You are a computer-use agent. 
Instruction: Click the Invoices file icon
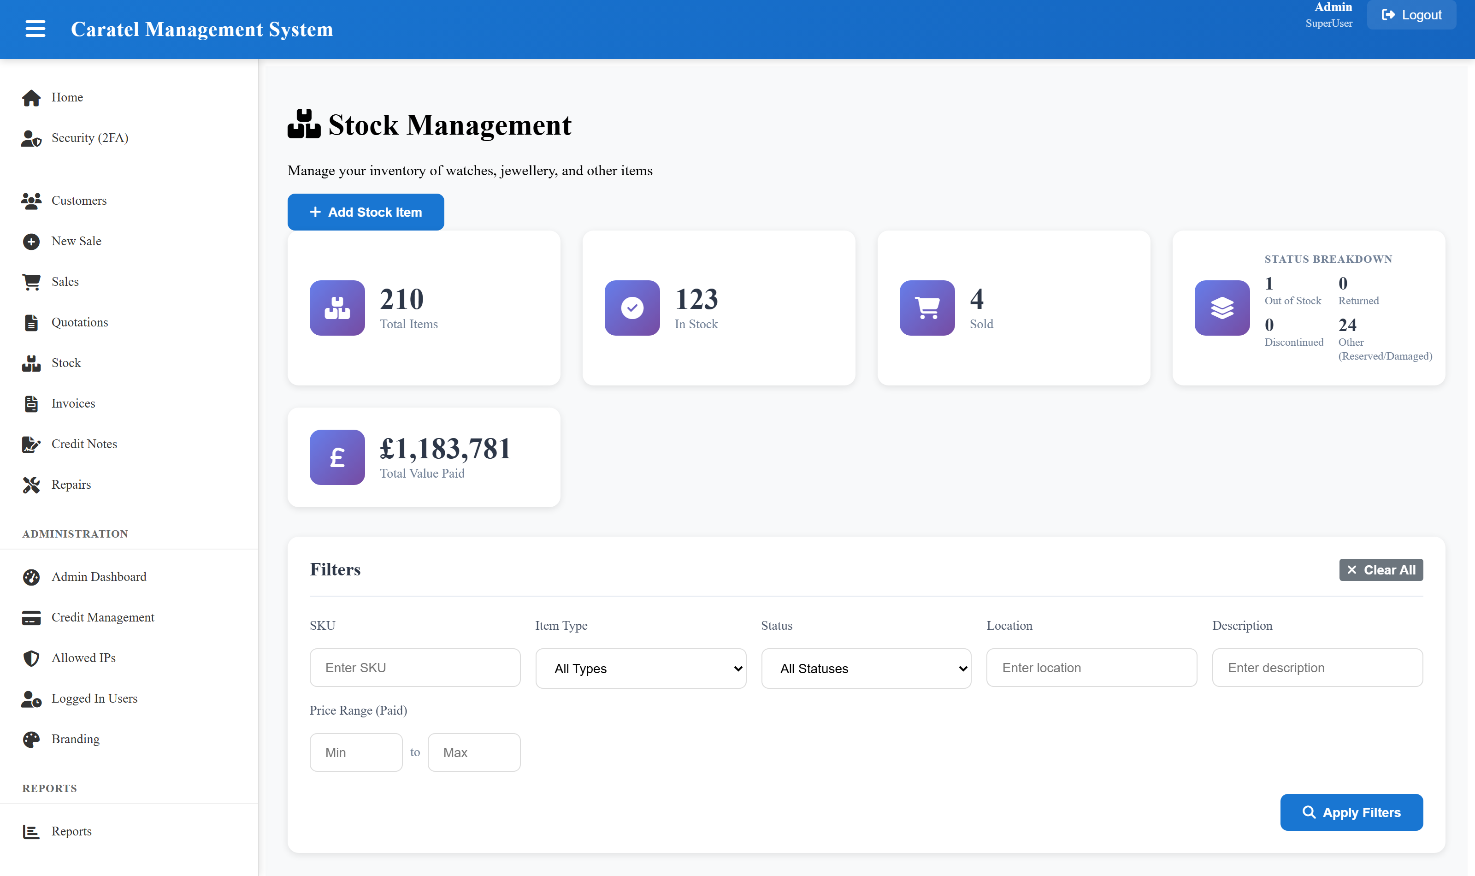click(31, 404)
